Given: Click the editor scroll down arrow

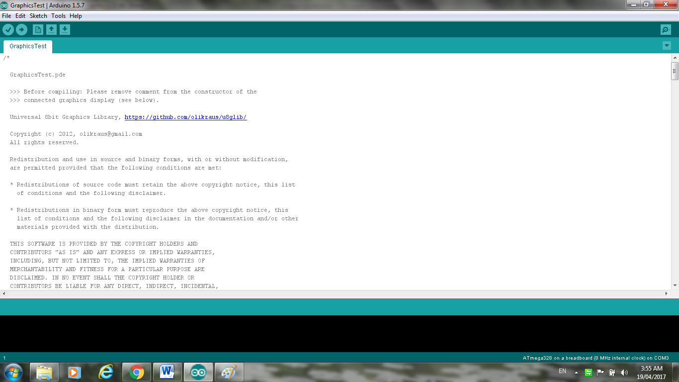Looking at the screenshot, I should point(675,286).
